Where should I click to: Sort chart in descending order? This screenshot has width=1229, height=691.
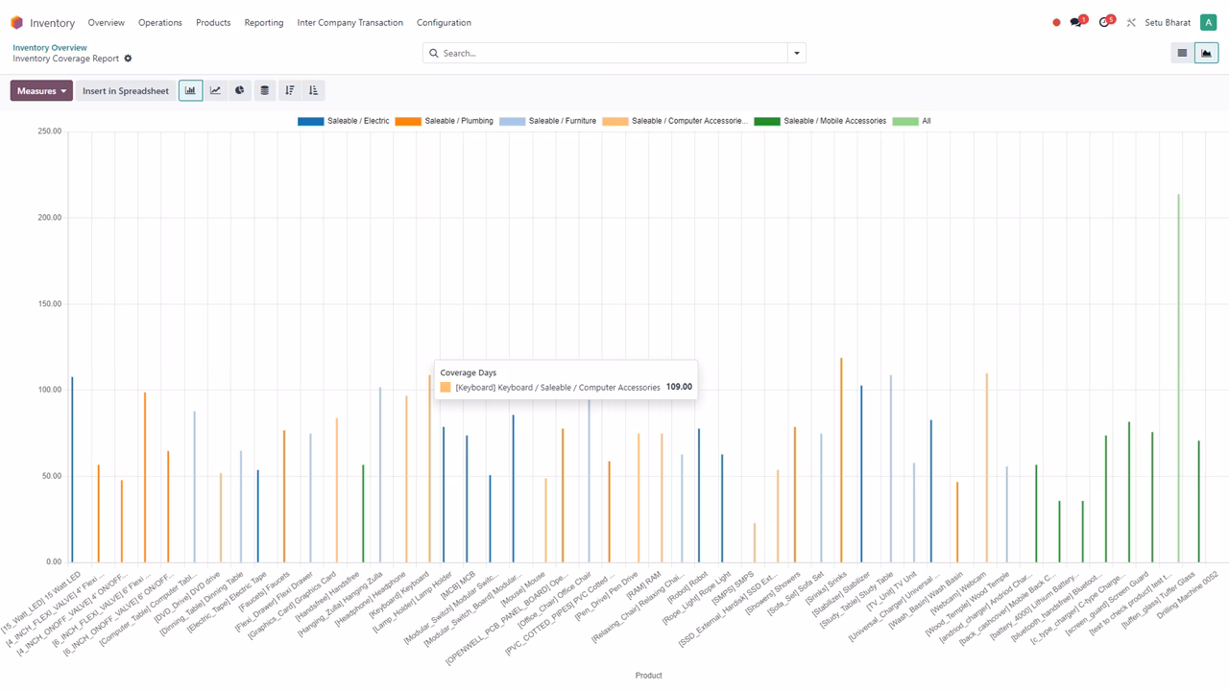click(x=289, y=90)
